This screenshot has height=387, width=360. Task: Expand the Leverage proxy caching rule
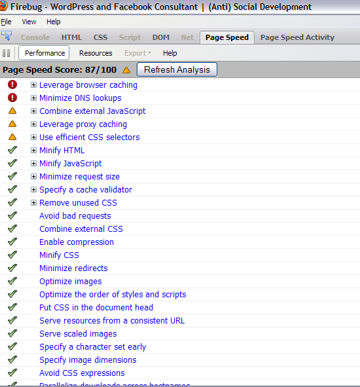coord(33,124)
